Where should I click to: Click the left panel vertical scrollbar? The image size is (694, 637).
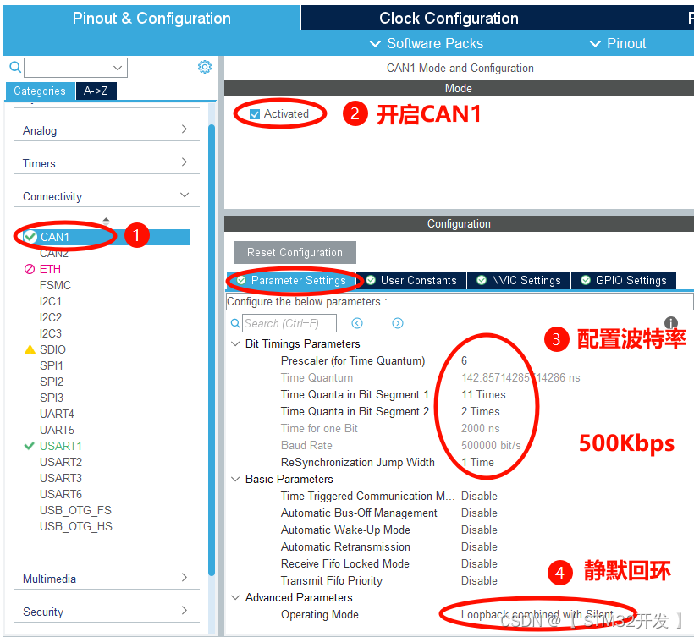point(212,349)
